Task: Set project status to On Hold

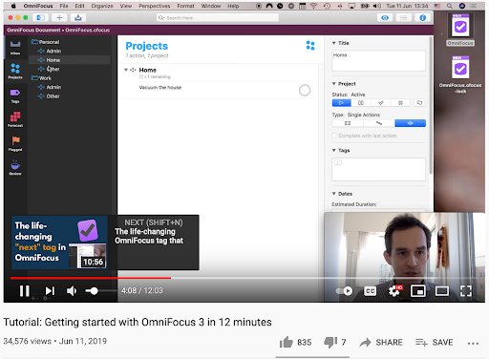Action: point(361,103)
